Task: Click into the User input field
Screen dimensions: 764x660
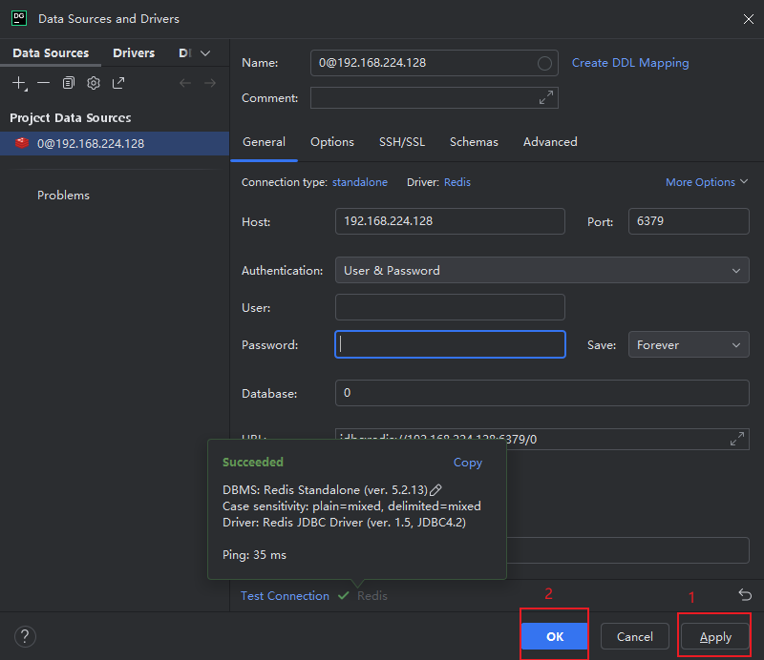Action: [450, 307]
